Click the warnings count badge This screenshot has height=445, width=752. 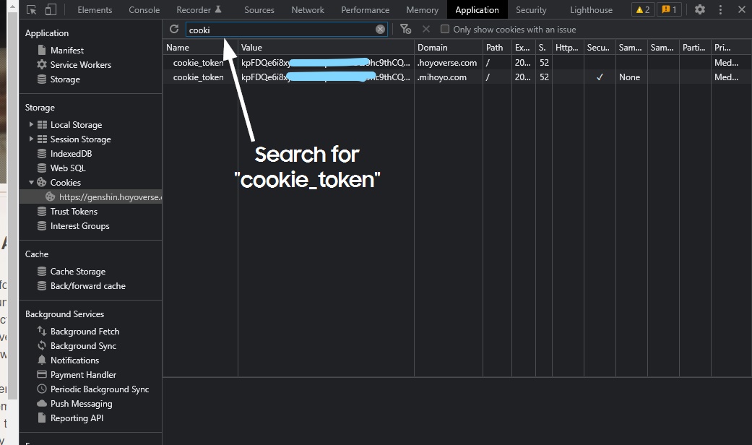pyautogui.click(x=642, y=10)
